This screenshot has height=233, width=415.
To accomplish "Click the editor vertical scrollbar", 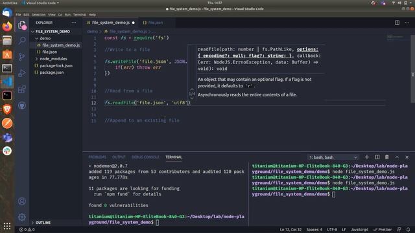I will point(412,69).
